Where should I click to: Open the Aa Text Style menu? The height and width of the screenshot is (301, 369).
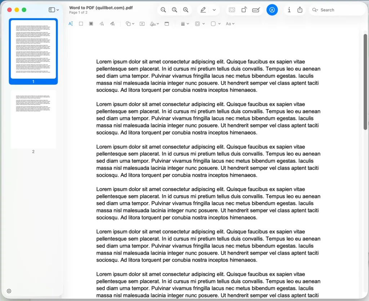230,23
